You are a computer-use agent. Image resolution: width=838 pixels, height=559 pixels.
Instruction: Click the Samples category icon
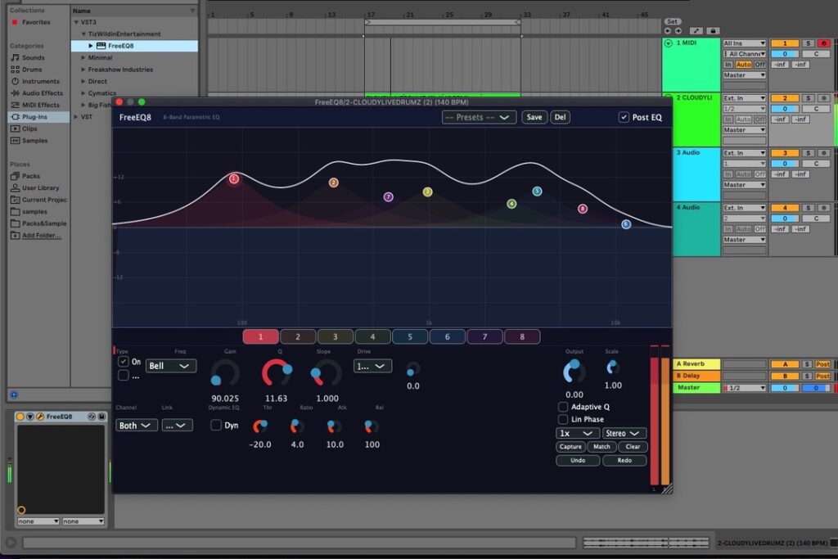(15, 141)
